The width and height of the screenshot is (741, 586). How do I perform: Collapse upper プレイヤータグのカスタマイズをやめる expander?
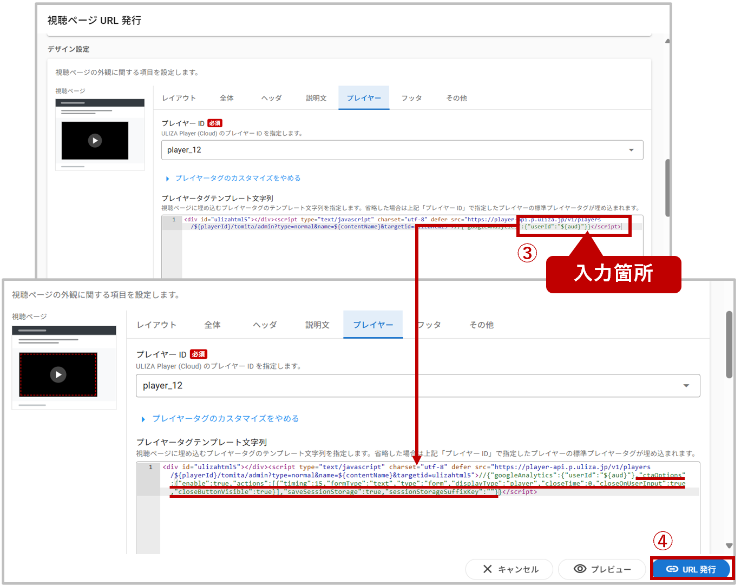(237, 178)
